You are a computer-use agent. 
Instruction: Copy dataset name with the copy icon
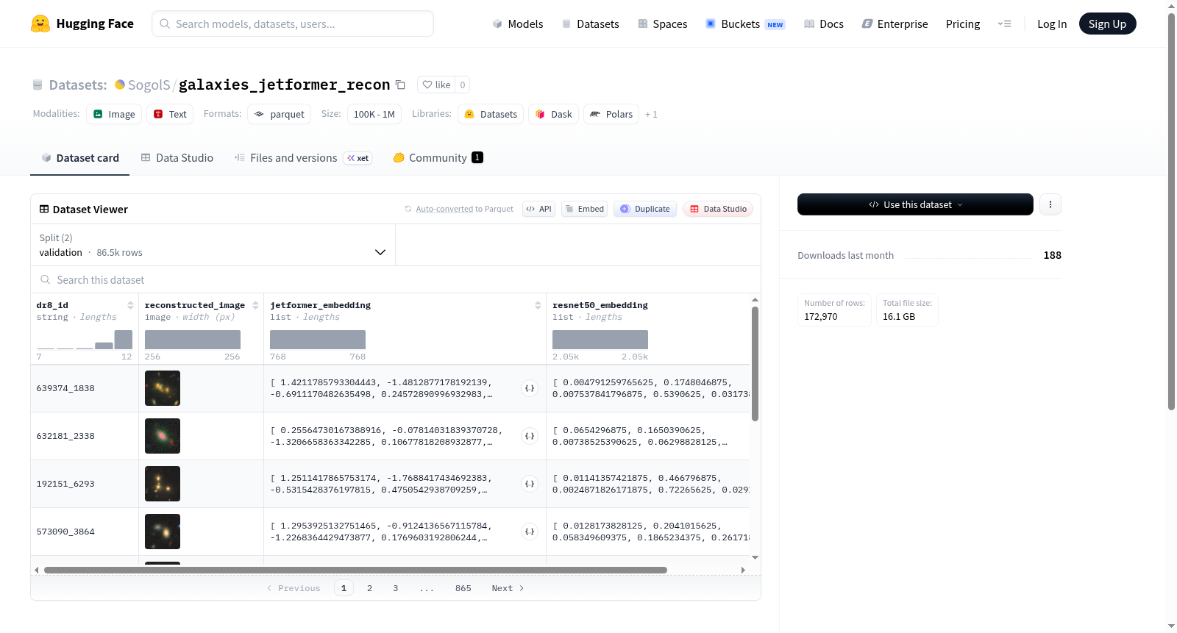400,85
